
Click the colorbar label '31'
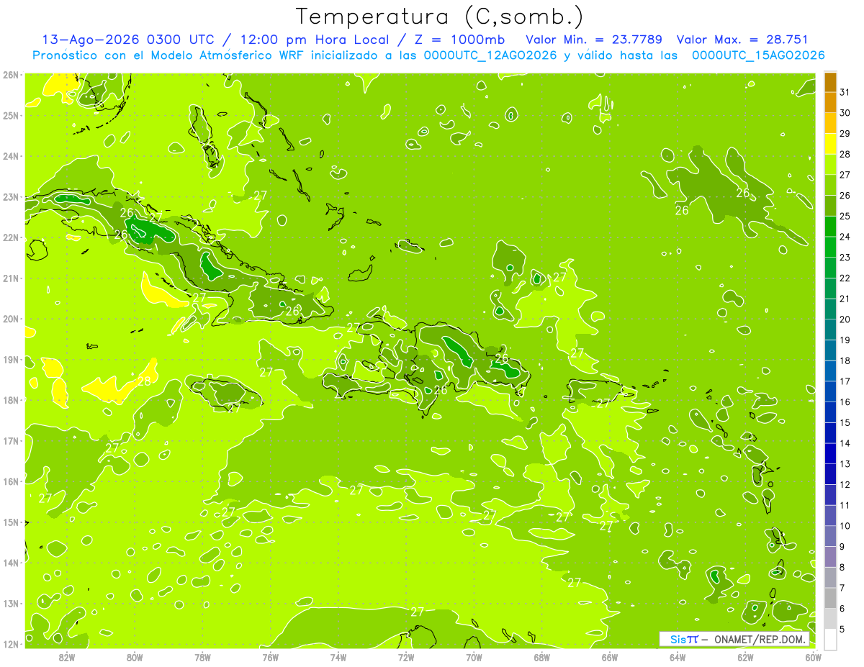coord(845,92)
